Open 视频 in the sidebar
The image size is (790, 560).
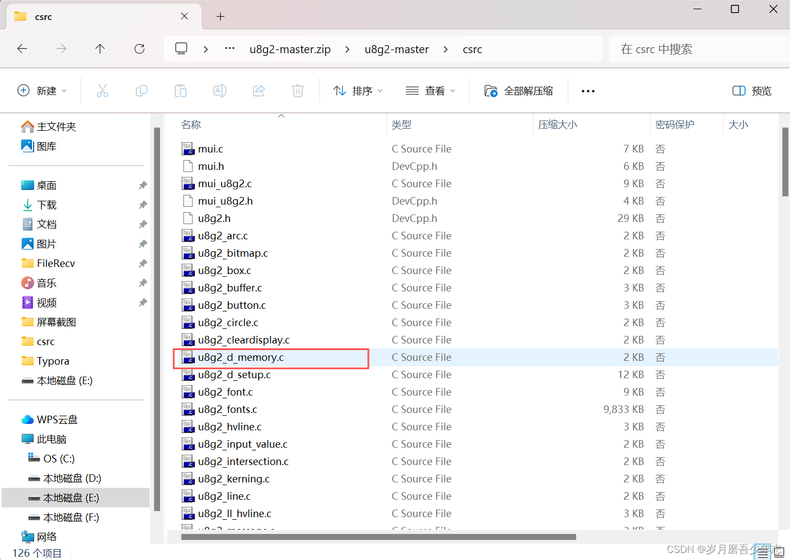point(39,302)
